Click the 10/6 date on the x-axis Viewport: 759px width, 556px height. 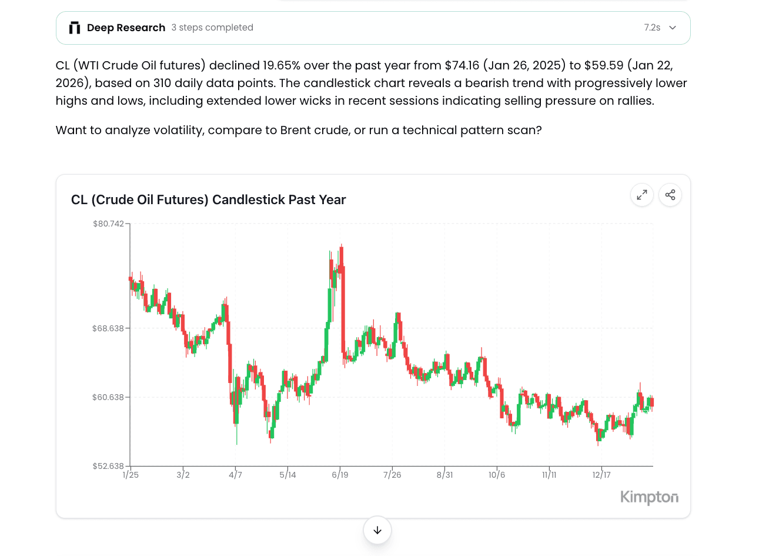coord(497,475)
